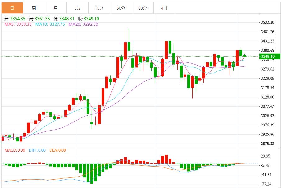Click the 3077.47 price axis label

tap(267, 106)
